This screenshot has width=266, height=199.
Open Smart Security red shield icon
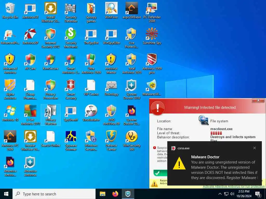click(x=71, y=89)
